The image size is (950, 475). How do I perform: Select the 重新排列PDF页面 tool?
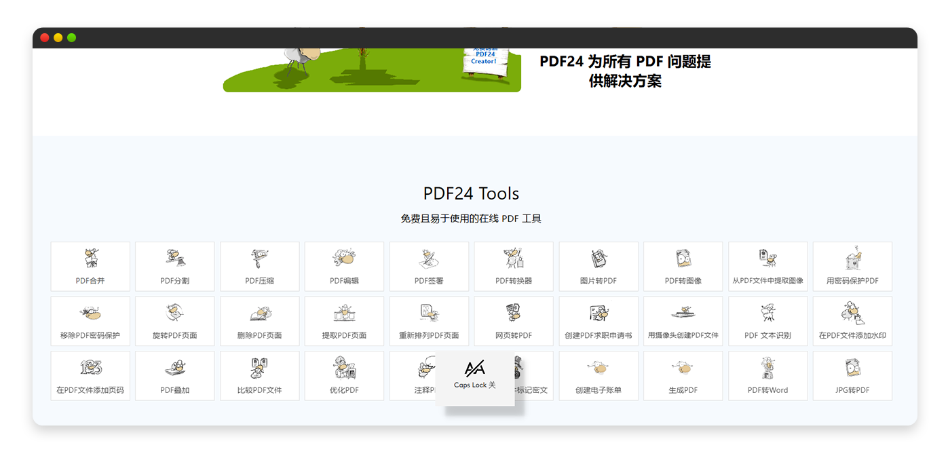tap(429, 321)
